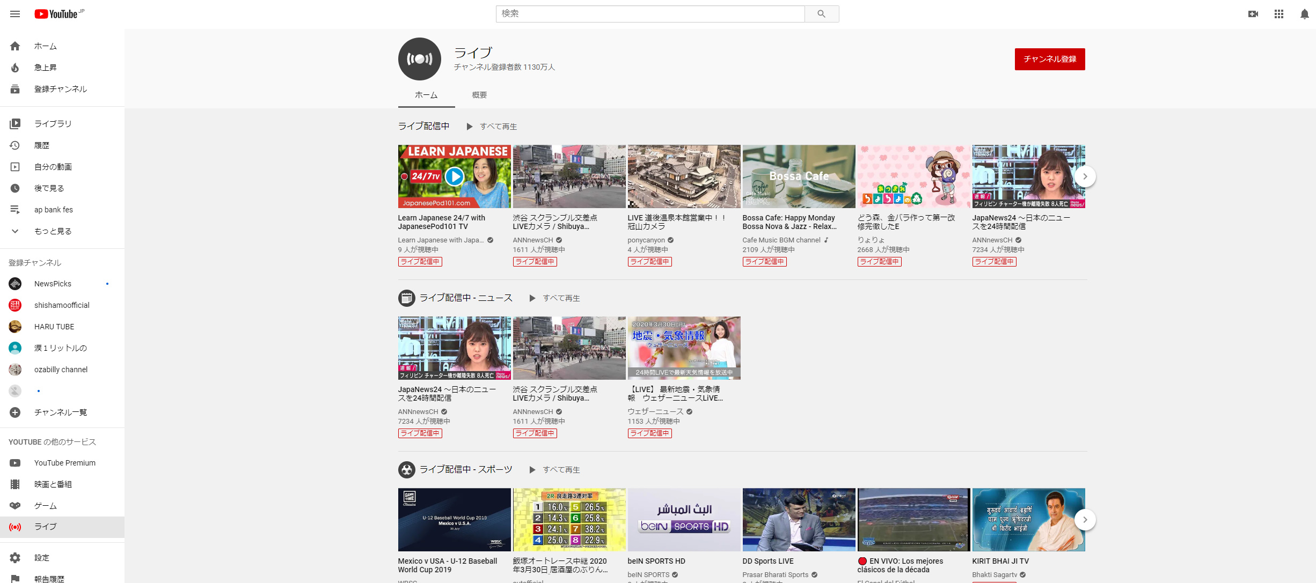Switch to the 概要 tab
The image size is (1316, 583).
coord(479,95)
